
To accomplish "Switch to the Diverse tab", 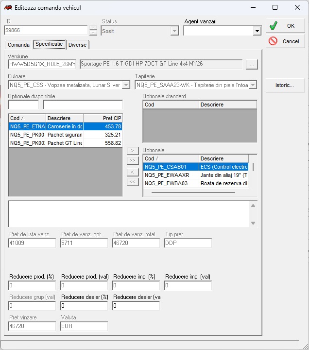I will tap(77, 45).
